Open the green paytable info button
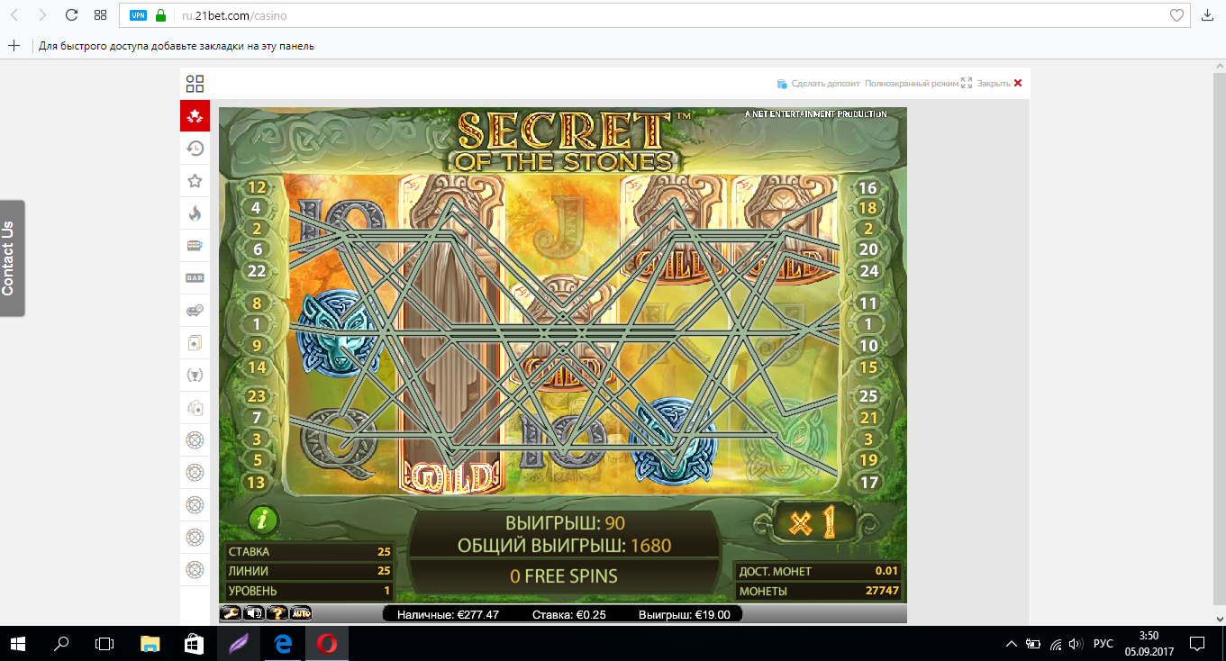Viewport: 1226px width, 661px height. (263, 520)
